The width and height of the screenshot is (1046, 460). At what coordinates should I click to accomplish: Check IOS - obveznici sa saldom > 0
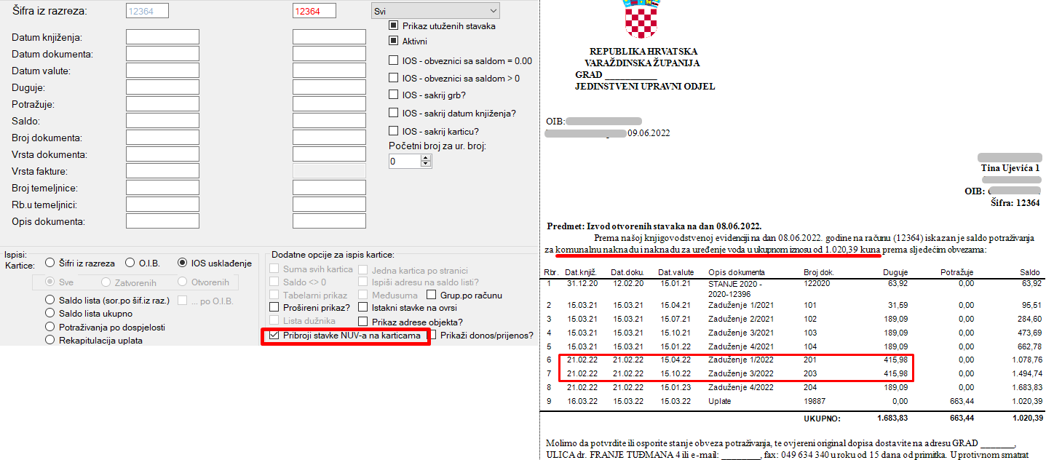pyautogui.click(x=394, y=79)
